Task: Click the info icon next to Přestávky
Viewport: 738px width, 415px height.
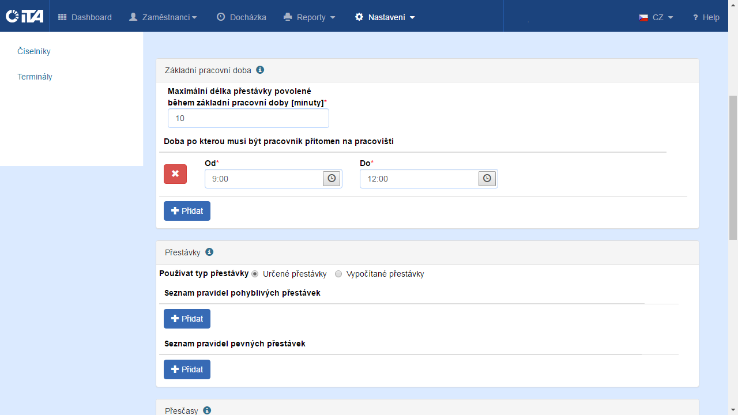Action: coord(209,252)
